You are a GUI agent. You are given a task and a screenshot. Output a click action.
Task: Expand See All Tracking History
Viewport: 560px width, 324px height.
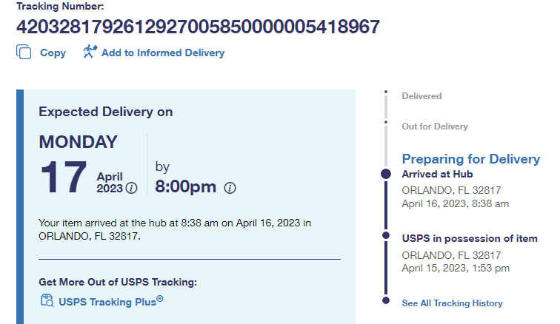[x=452, y=303]
